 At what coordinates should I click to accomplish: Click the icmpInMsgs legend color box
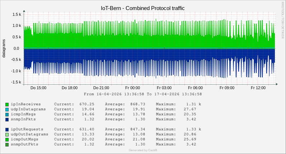click(7, 114)
